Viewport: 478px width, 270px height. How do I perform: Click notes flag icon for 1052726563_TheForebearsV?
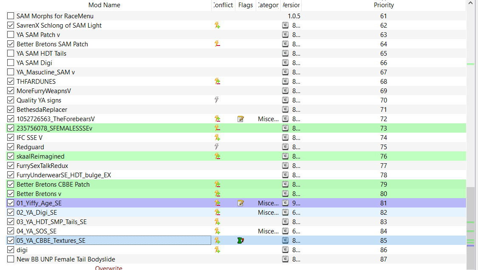point(240,119)
